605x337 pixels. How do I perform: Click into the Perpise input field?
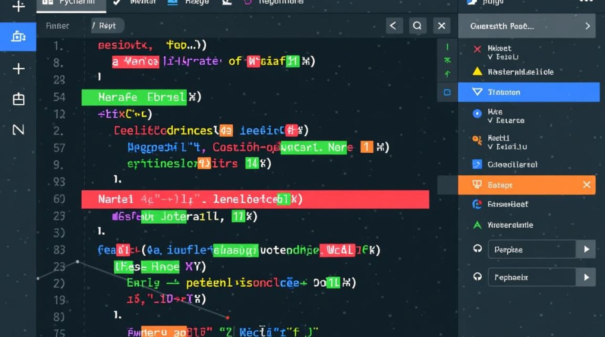[532, 249]
